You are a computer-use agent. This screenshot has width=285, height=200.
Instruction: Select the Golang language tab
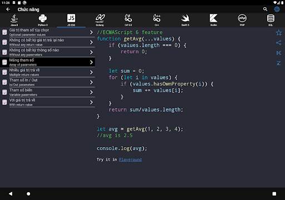point(100,20)
